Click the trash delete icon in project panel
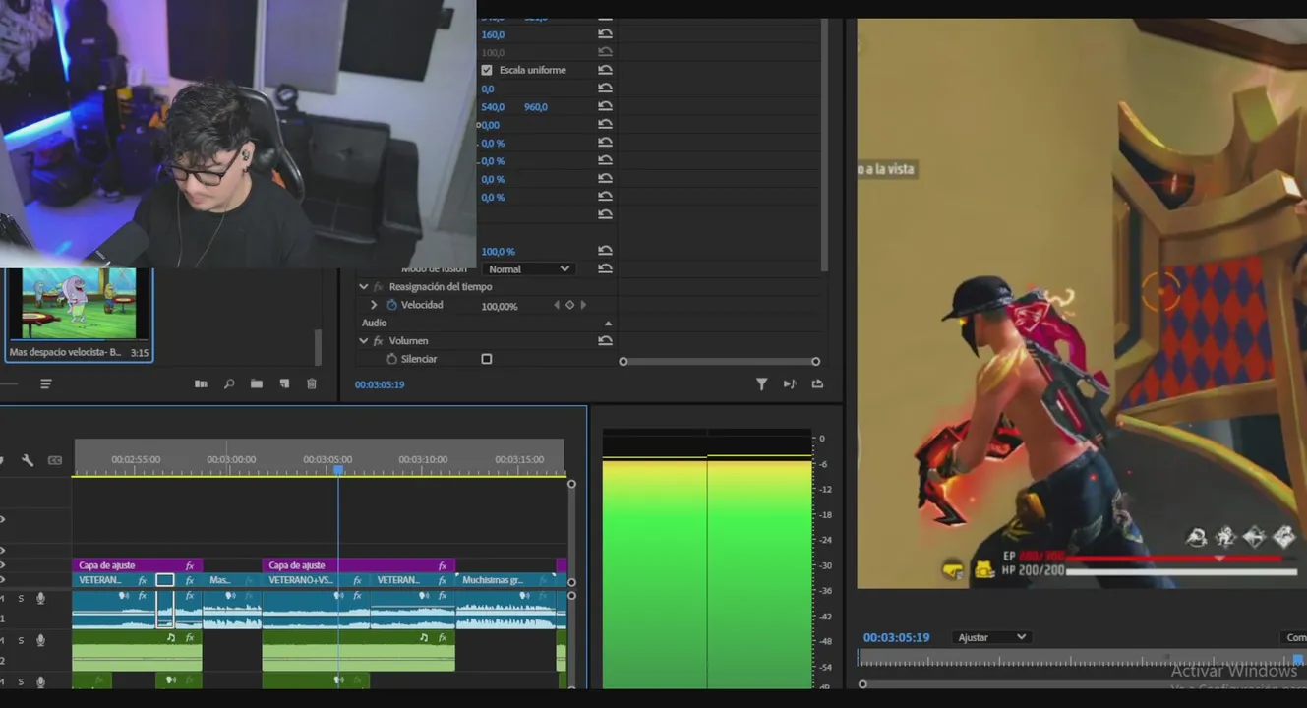The width and height of the screenshot is (1307, 708). pyautogui.click(x=312, y=384)
